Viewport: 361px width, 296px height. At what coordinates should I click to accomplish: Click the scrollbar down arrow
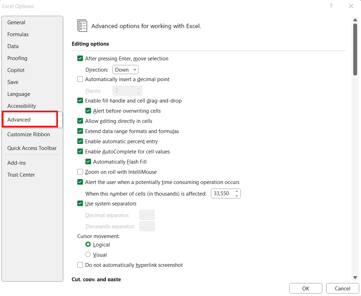point(355,277)
